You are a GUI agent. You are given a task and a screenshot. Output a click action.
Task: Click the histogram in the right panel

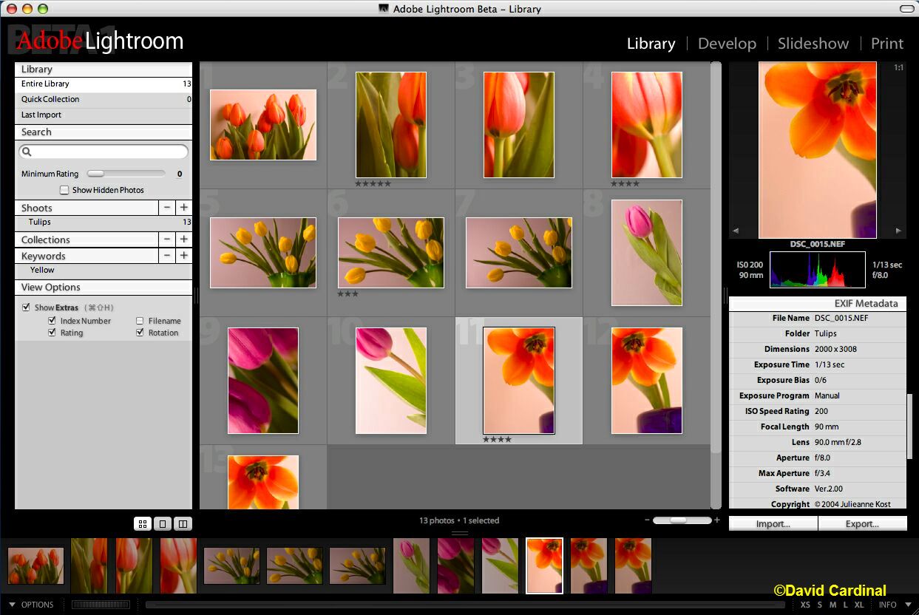pos(818,270)
